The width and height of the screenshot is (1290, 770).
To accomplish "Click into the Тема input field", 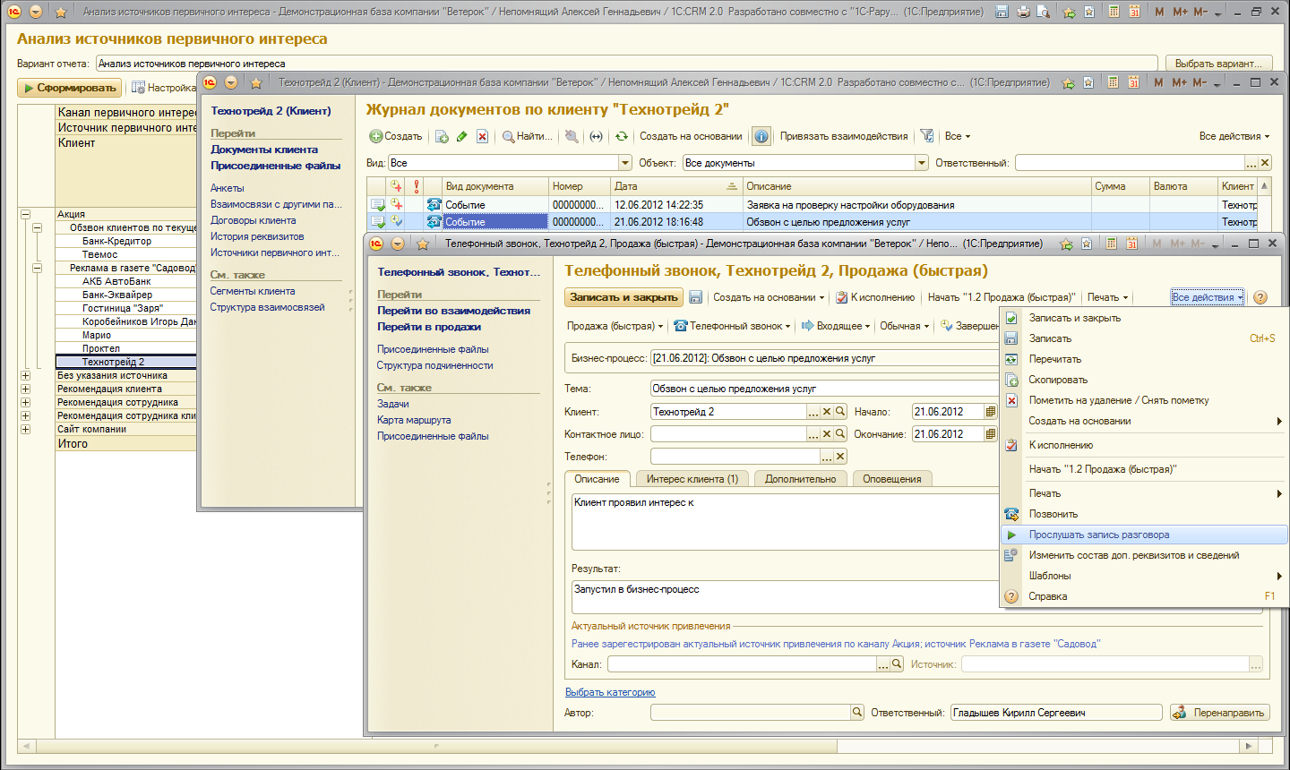I will tap(824, 389).
